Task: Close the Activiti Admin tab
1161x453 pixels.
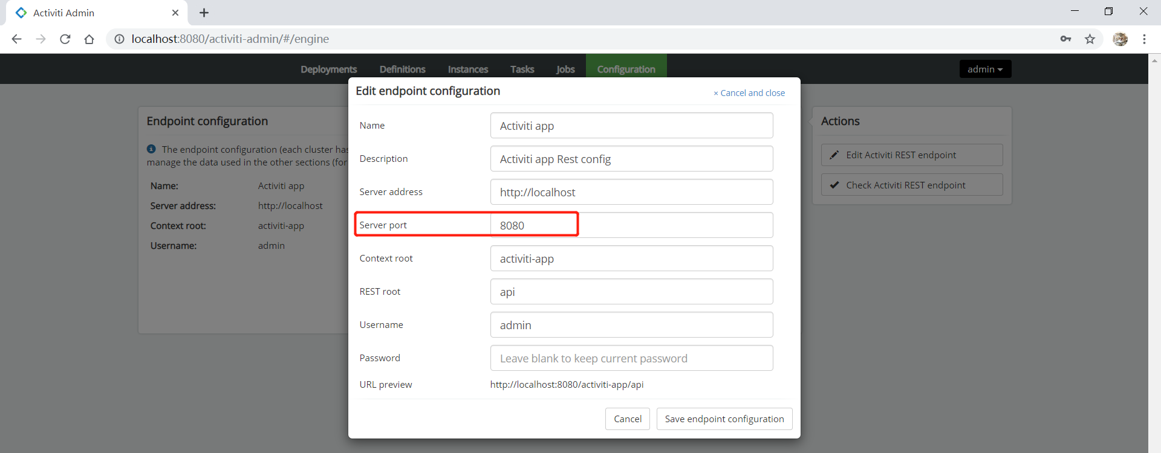Action: click(x=175, y=13)
